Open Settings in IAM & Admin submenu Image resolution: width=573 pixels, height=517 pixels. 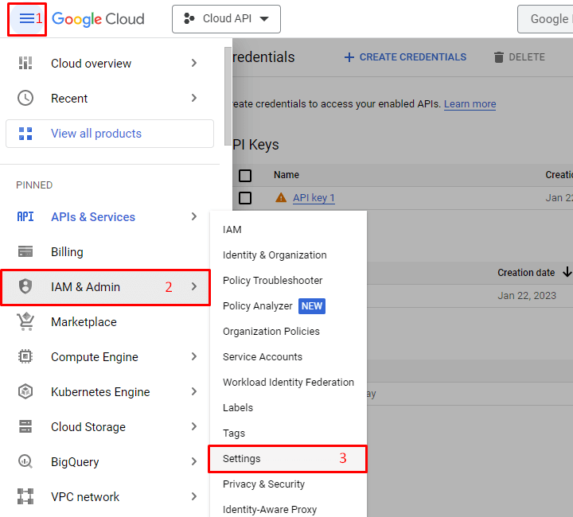(x=288, y=459)
